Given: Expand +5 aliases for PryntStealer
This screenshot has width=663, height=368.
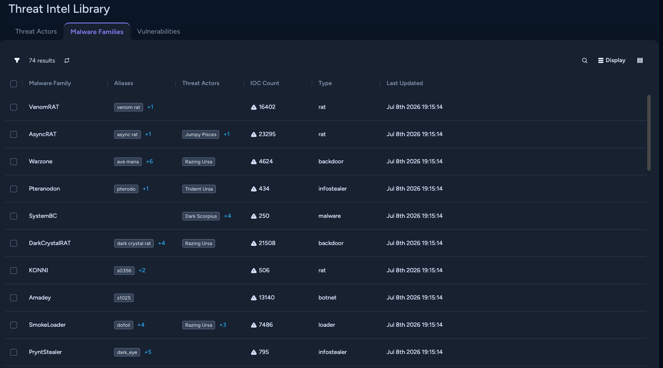Looking at the screenshot, I should click(148, 352).
